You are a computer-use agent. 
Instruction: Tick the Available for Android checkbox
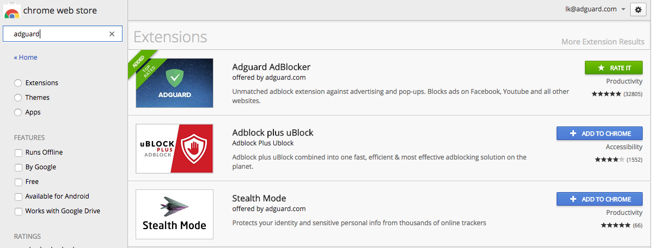point(19,196)
